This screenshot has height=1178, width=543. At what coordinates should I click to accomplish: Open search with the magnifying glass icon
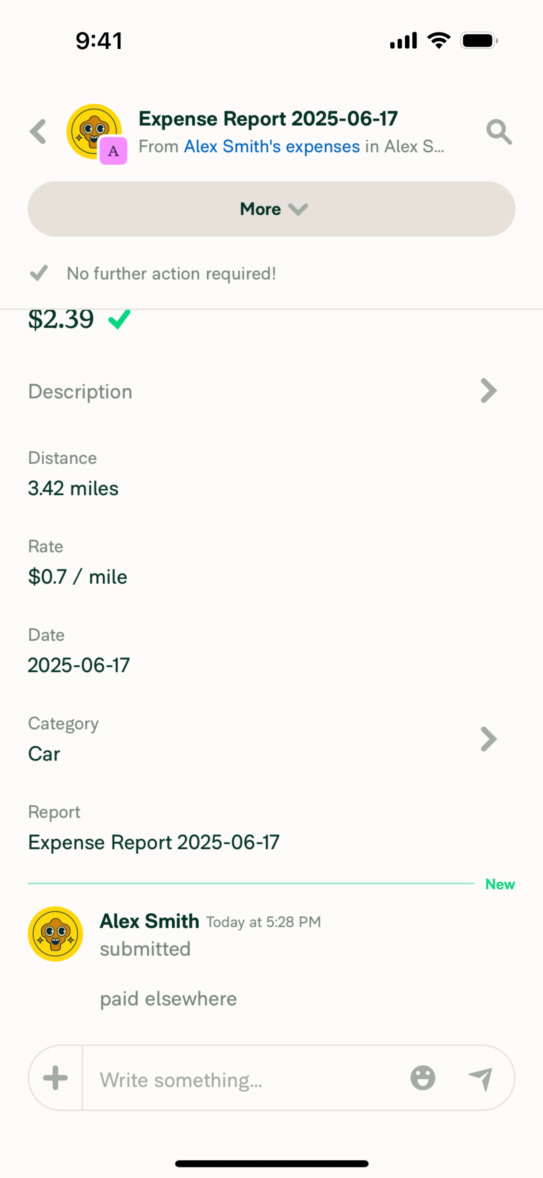[x=499, y=132]
